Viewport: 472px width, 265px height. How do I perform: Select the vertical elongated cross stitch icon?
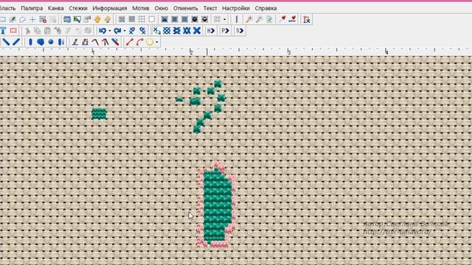pyautogui.click(x=187, y=31)
